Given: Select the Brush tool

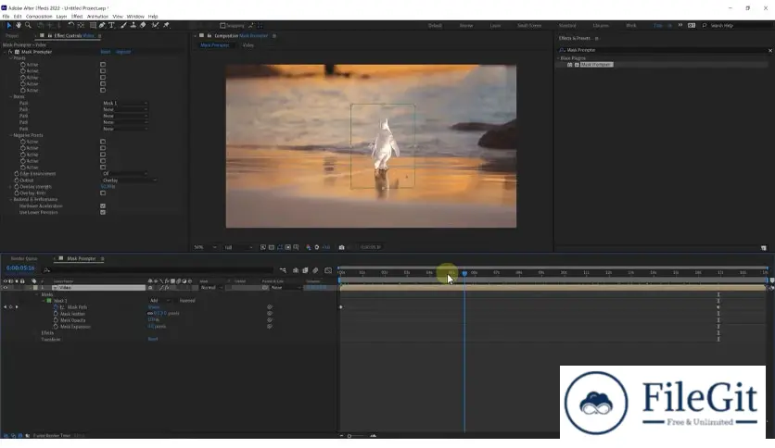Looking at the screenshot, I should [x=123, y=25].
